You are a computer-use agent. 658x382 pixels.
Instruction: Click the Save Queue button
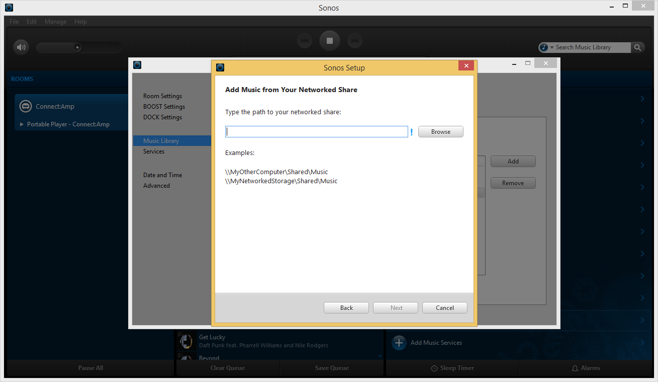pyautogui.click(x=332, y=368)
